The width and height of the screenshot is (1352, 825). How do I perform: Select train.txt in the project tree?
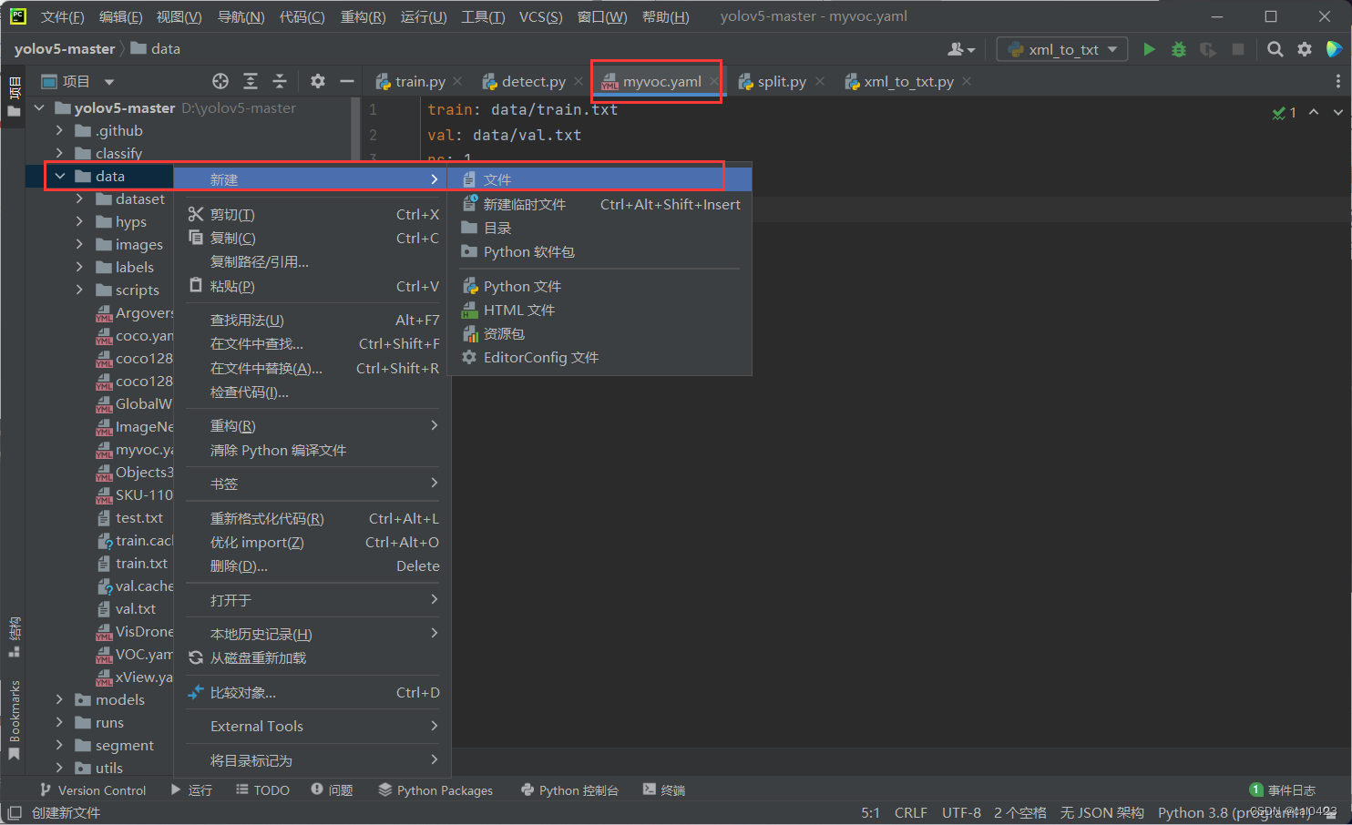[141, 563]
